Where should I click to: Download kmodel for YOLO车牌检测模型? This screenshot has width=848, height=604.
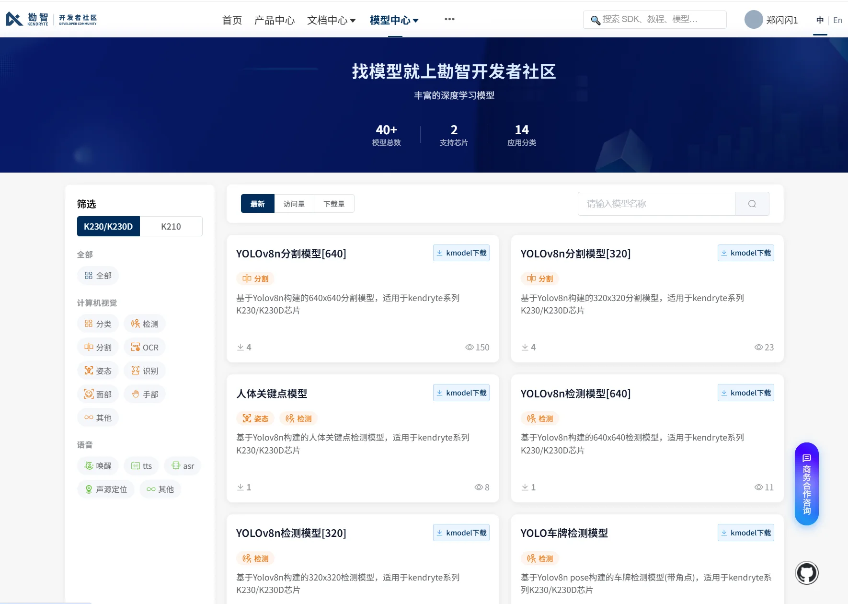click(x=746, y=533)
